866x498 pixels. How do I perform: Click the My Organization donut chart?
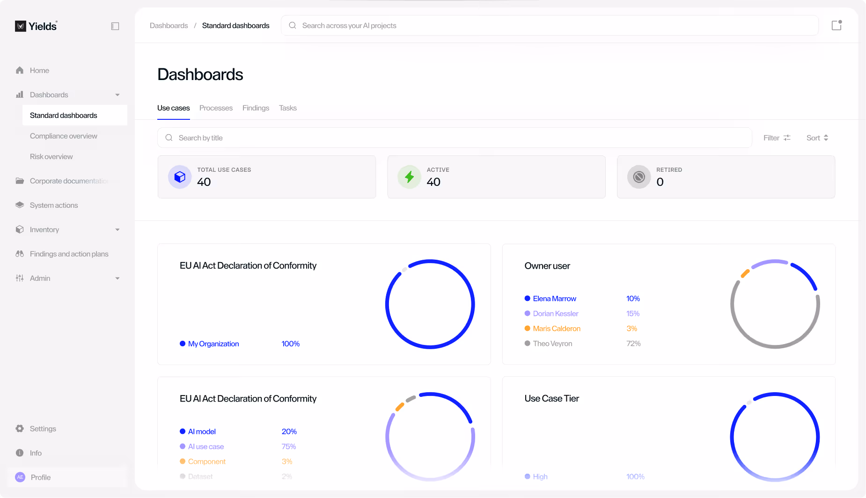430,304
